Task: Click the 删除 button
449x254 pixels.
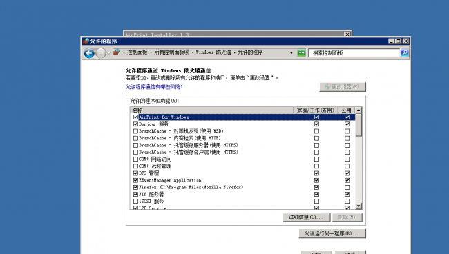Action: [347, 217]
